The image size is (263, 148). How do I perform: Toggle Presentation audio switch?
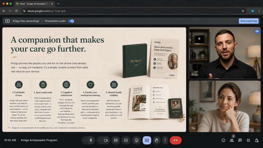71,21
